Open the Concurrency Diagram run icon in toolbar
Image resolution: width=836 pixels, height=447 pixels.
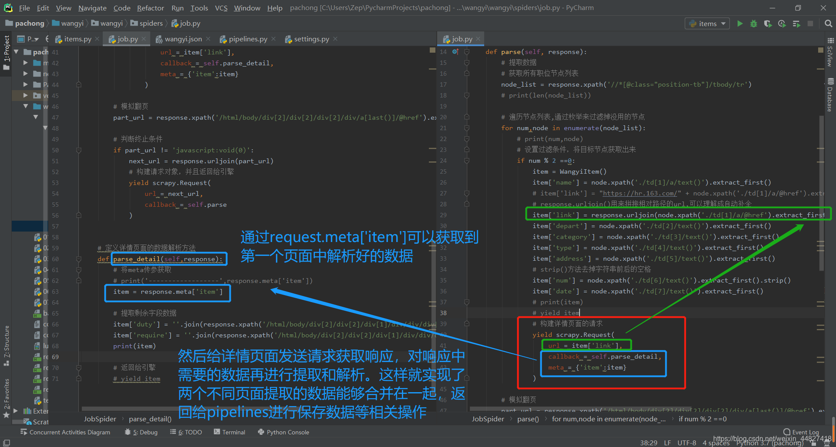coord(796,24)
